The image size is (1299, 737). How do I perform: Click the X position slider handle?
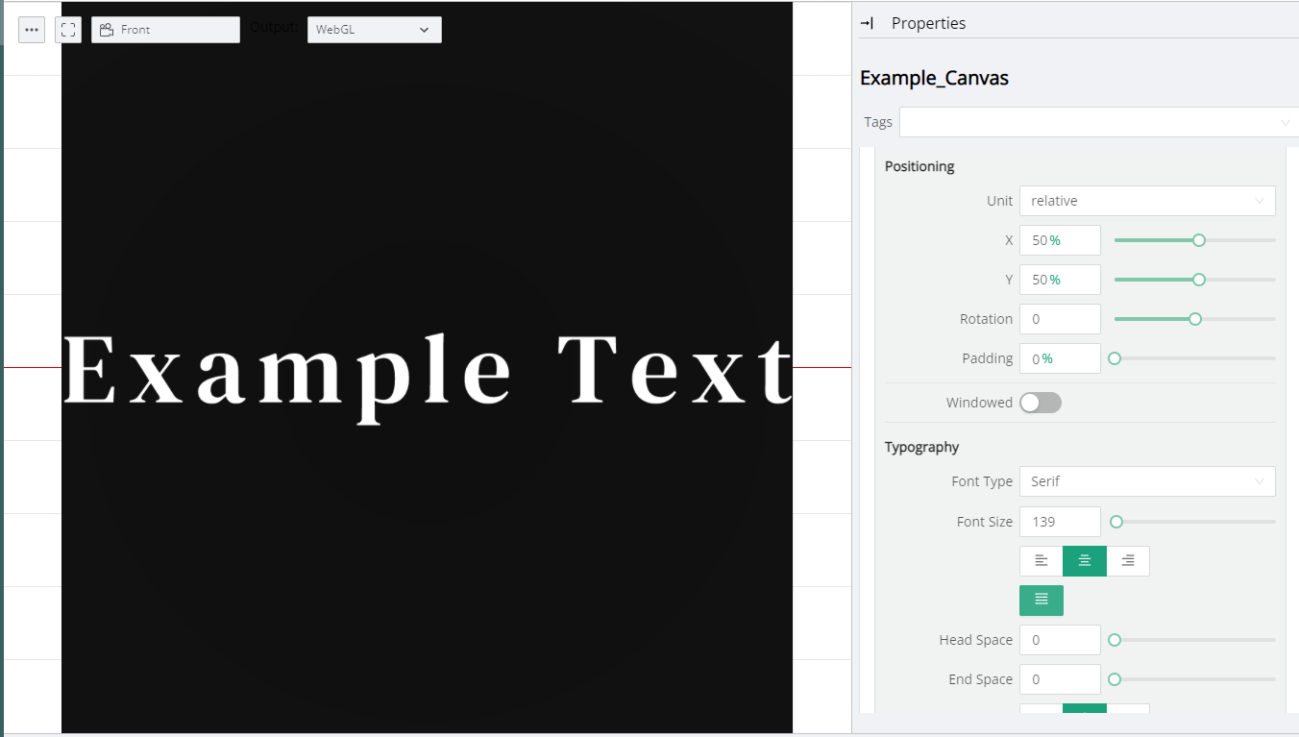click(x=1199, y=240)
